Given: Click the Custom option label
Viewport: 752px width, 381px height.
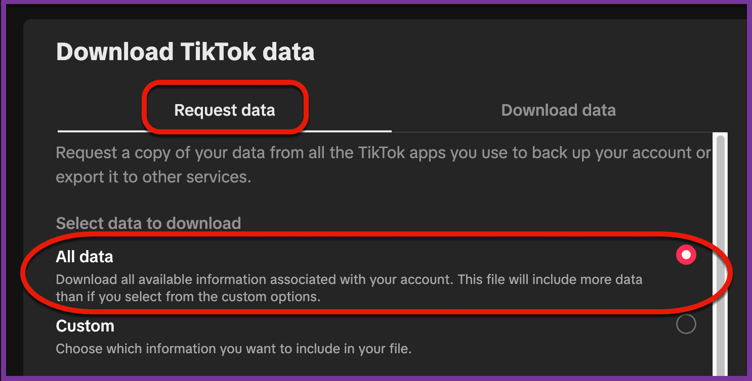Looking at the screenshot, I should tap(85, 326).
